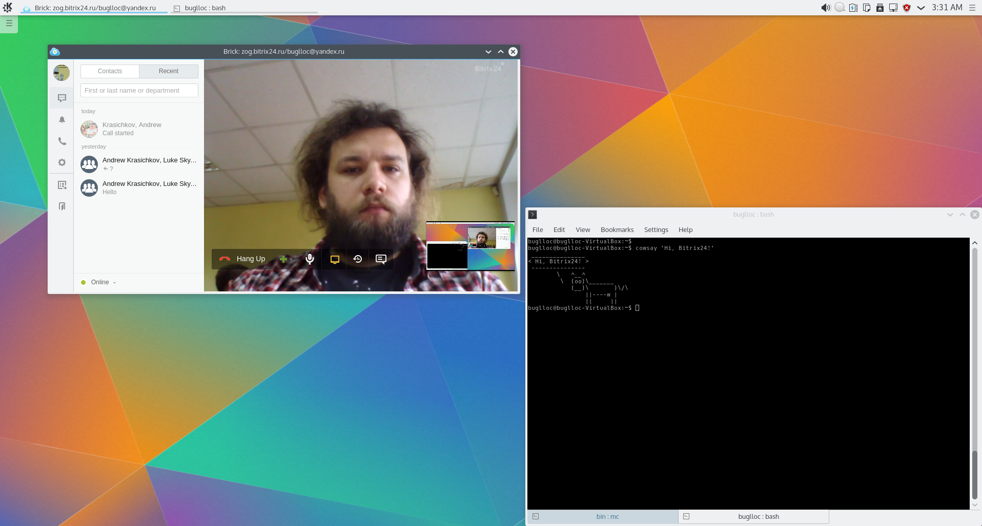Screen dimensions: 982x526
Task: Open Edit menu in terminal
Action: point(559,230)
